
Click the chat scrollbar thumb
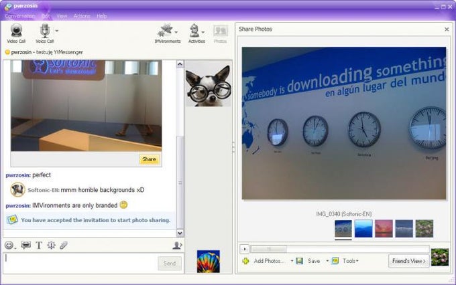pyautogui.click(x=180, y=182)
